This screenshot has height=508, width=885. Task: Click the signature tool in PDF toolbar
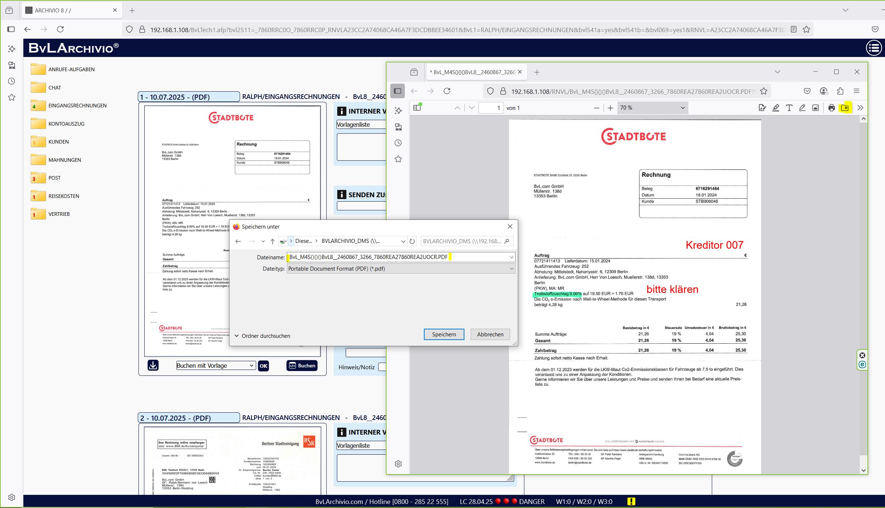762,108
